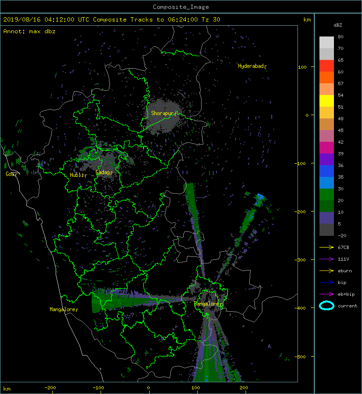This screenshot has width=362, height=394.
Task: Click the 80 dBZ light gray swatch
Action: (x=326, y=42)
